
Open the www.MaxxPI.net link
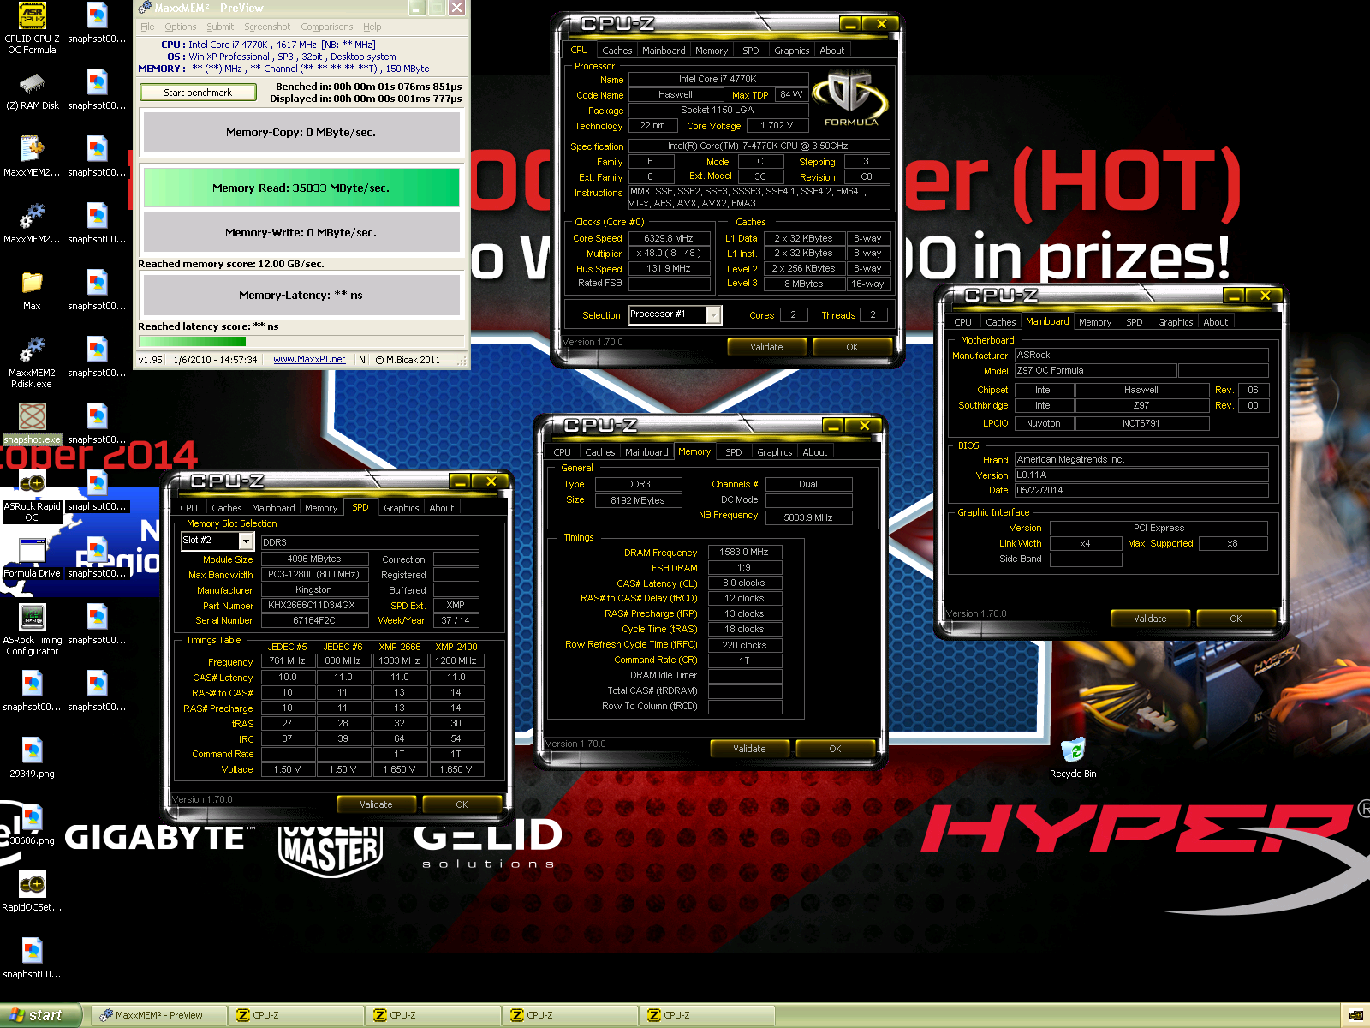309,360
